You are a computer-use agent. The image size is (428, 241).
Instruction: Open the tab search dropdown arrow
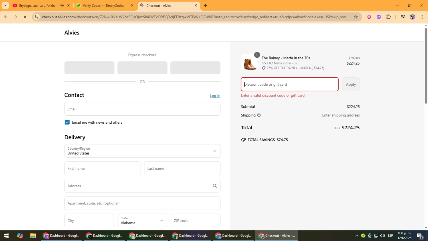5,5
